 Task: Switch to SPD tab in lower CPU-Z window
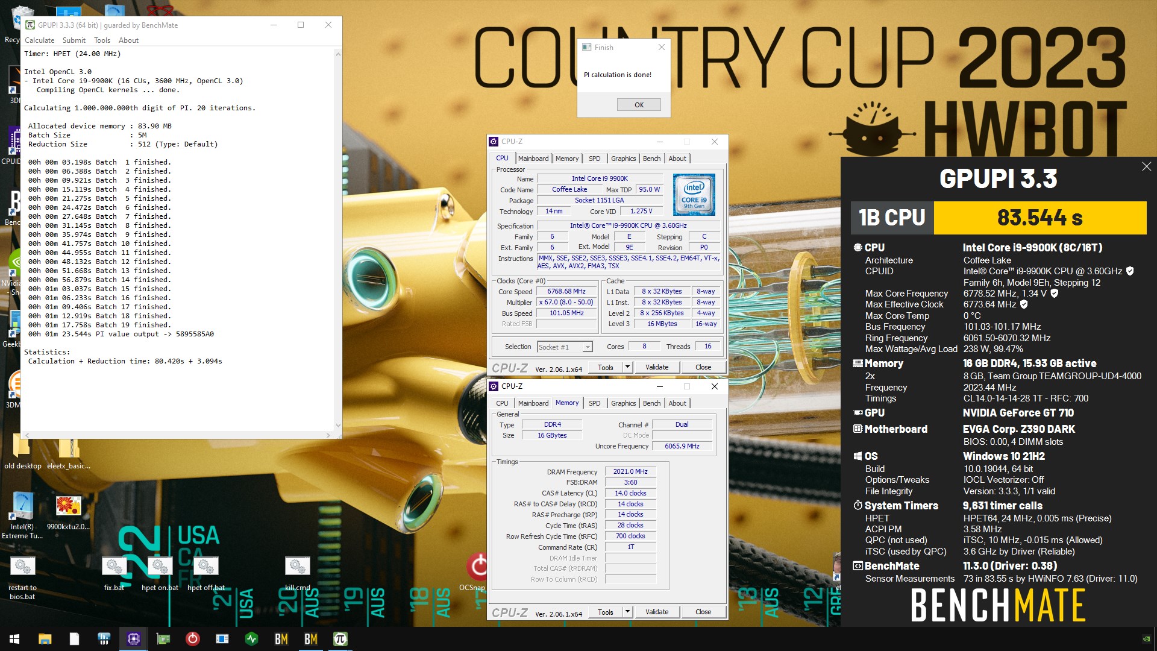[x=594, y=403]
